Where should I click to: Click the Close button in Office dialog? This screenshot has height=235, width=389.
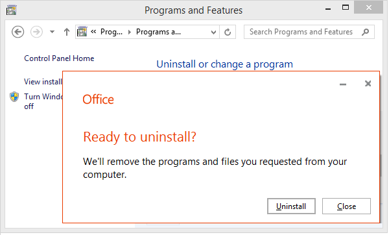pyautogui.click(x=346, y=206)
